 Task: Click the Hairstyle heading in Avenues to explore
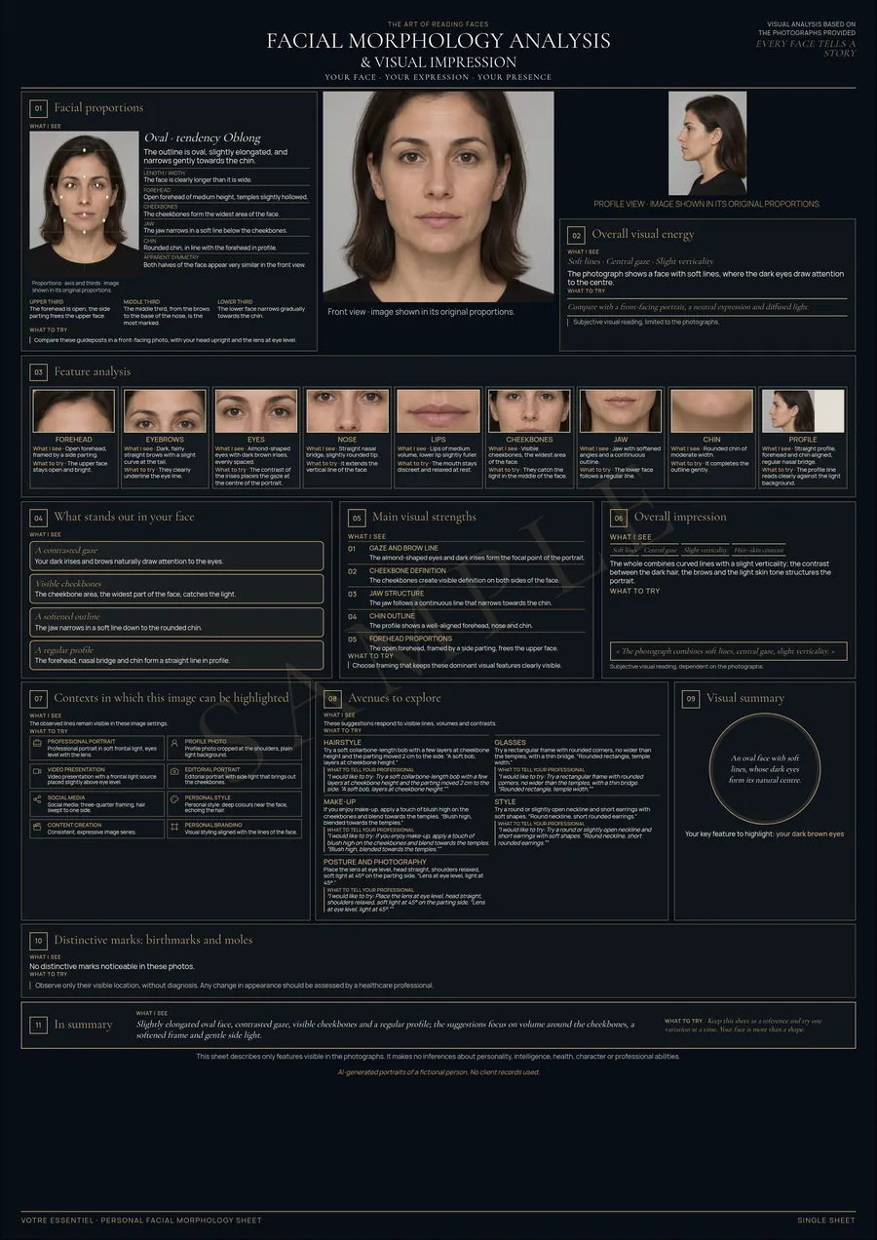click(342, 743)
